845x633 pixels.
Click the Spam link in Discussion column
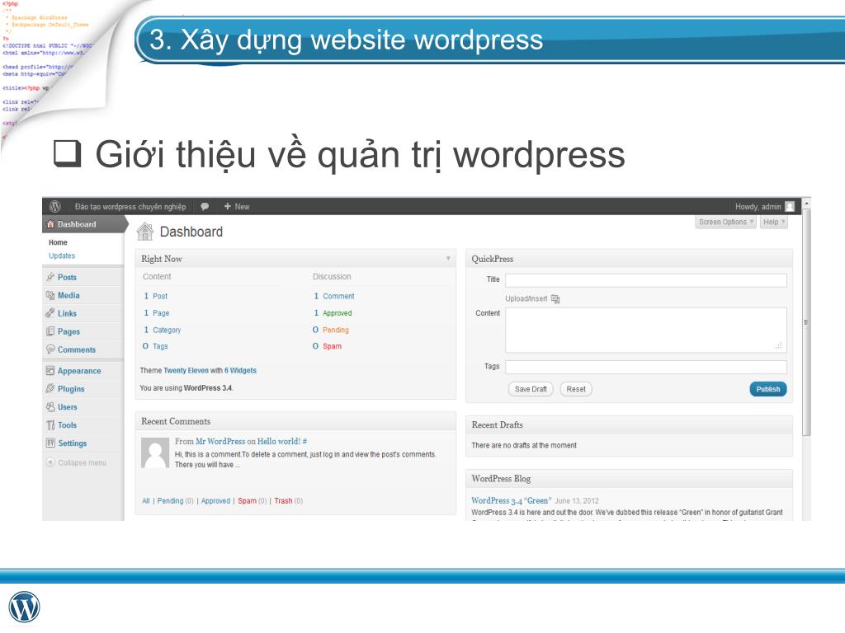pos(332,346)
